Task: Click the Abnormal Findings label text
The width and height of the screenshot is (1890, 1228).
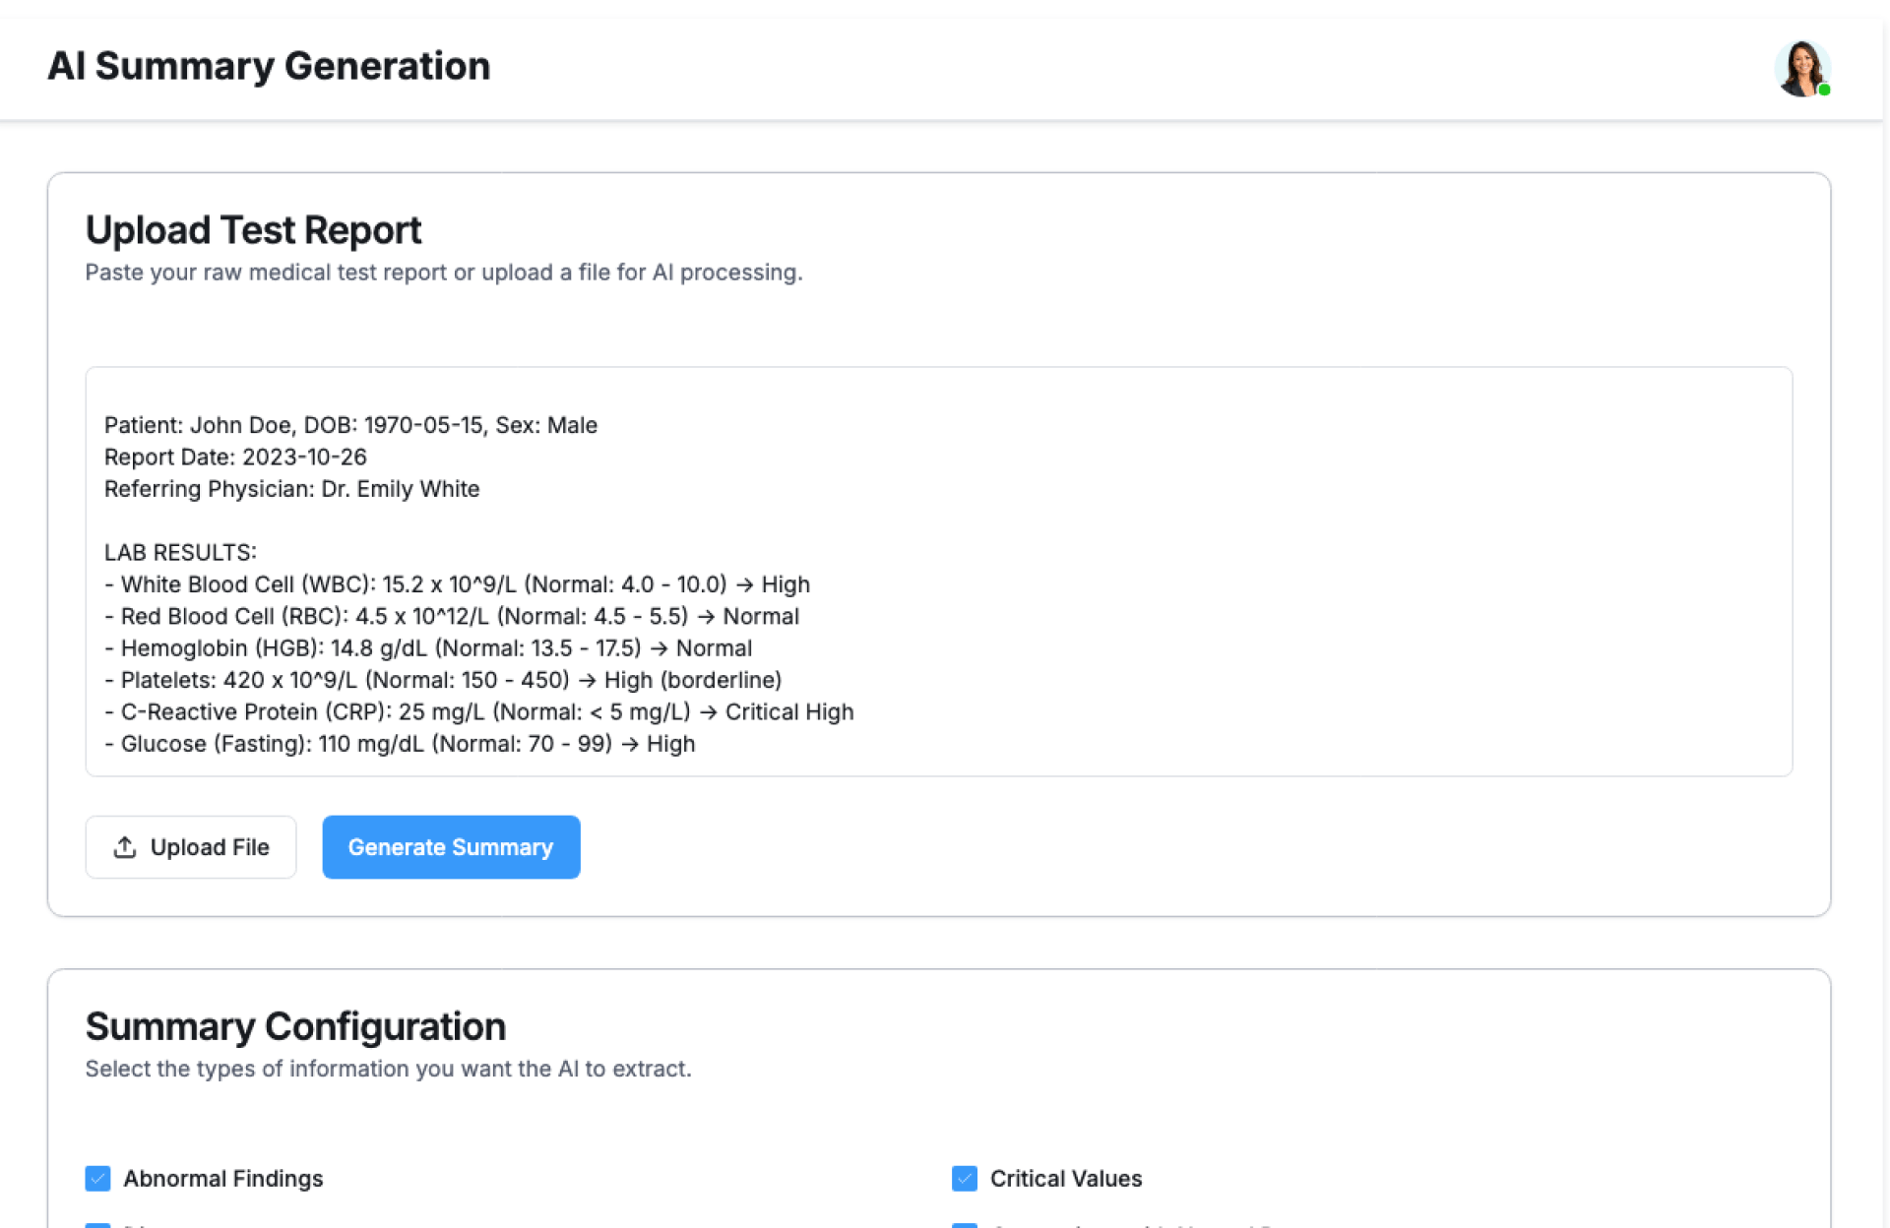Action: (222, 1178)
